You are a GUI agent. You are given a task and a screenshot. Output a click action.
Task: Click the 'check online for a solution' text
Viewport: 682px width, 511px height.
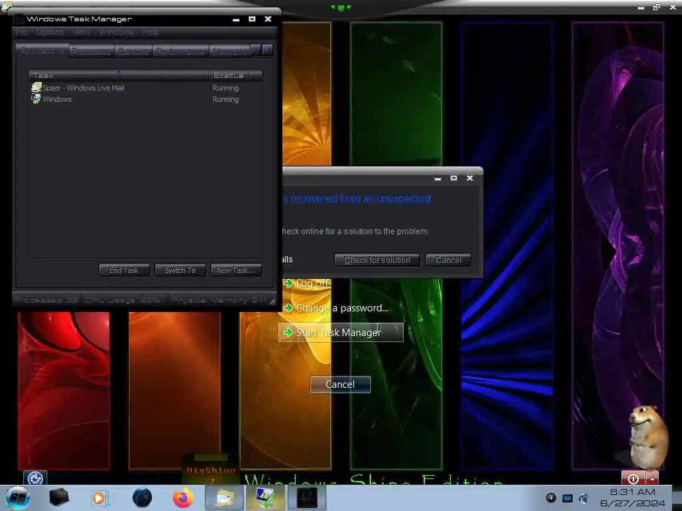pos(356,232)
